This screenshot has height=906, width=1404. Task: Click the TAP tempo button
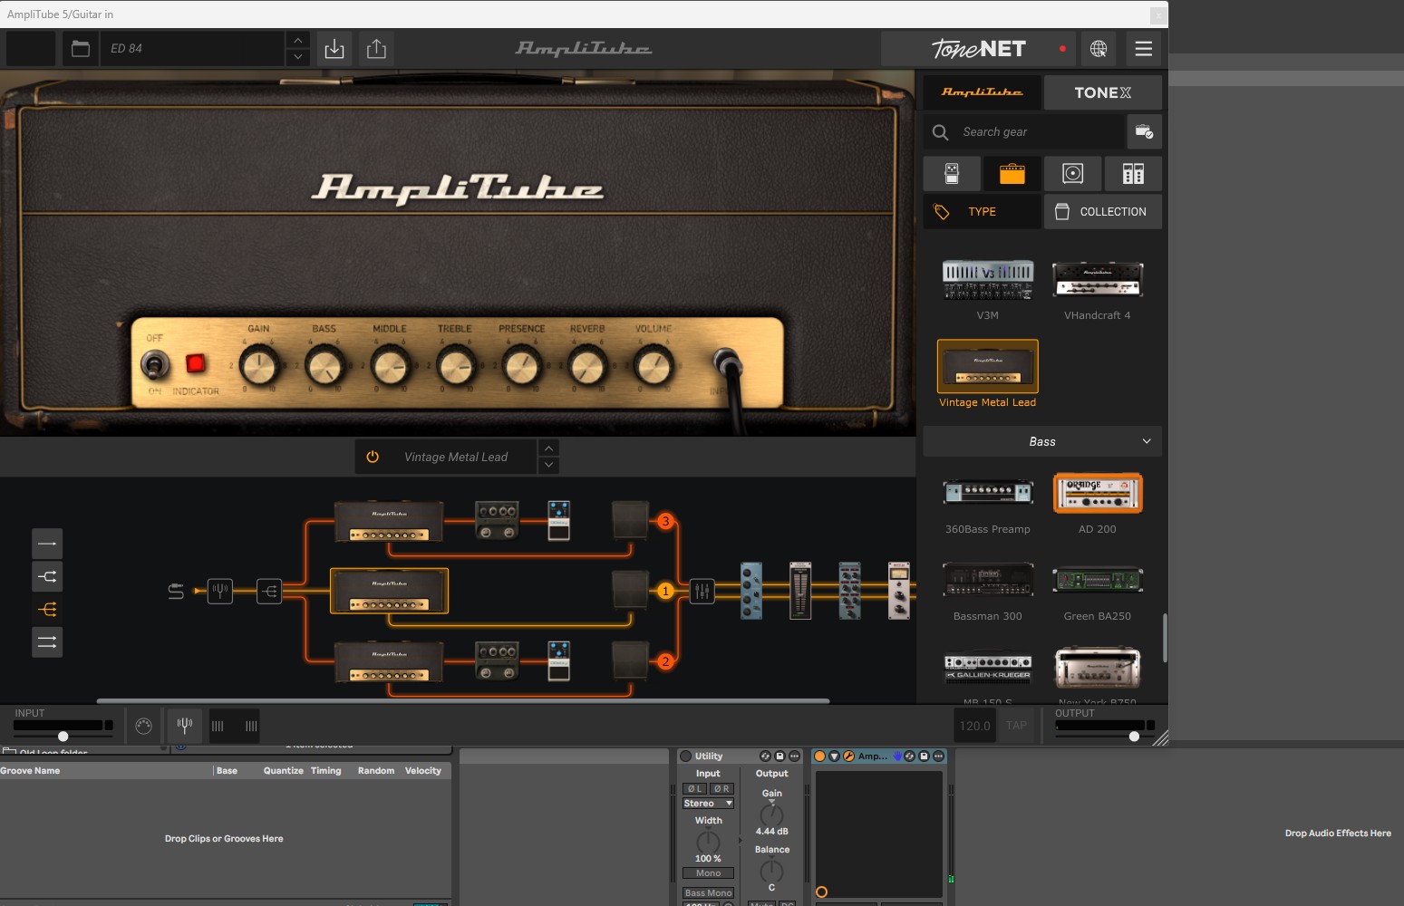1017,726
